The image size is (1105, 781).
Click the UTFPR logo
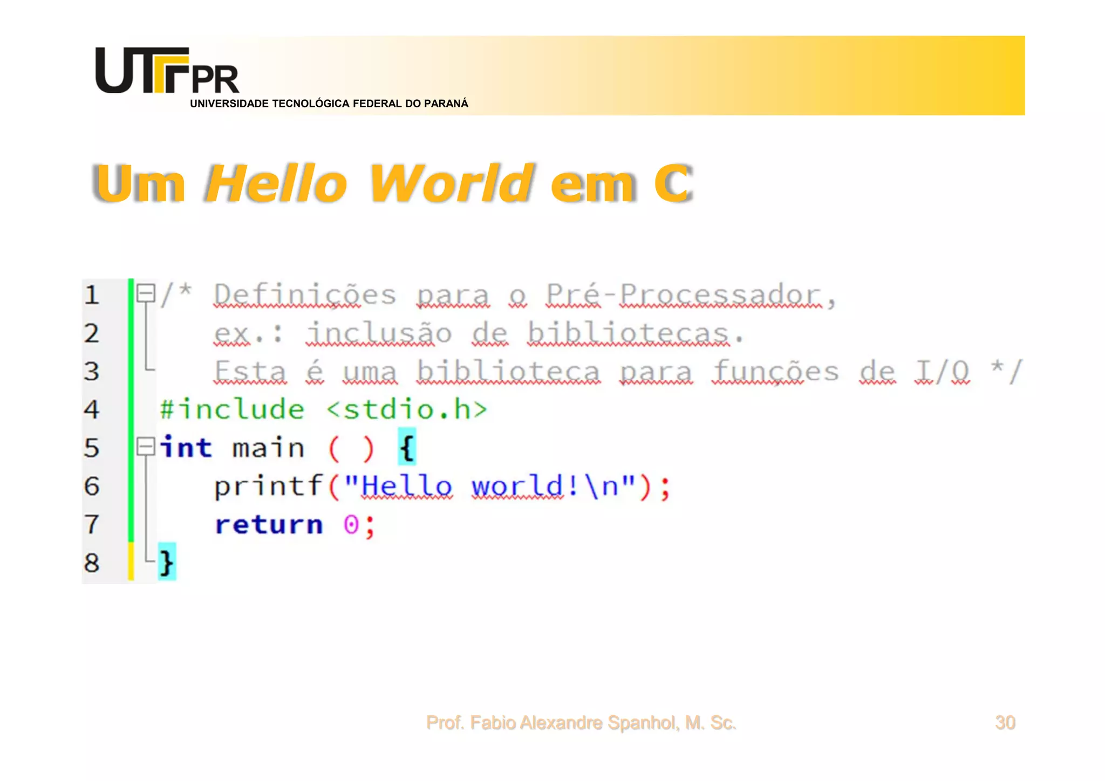point(167,71)
